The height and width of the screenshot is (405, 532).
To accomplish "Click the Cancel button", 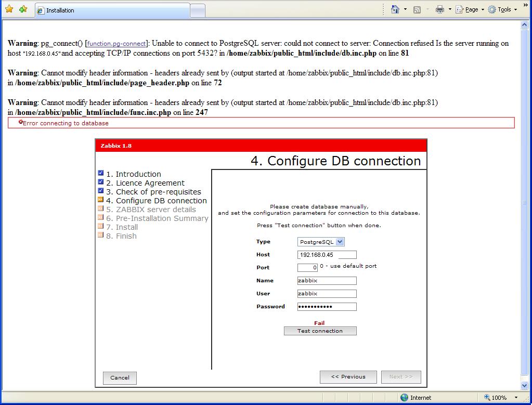I will [x=120, y=378].
